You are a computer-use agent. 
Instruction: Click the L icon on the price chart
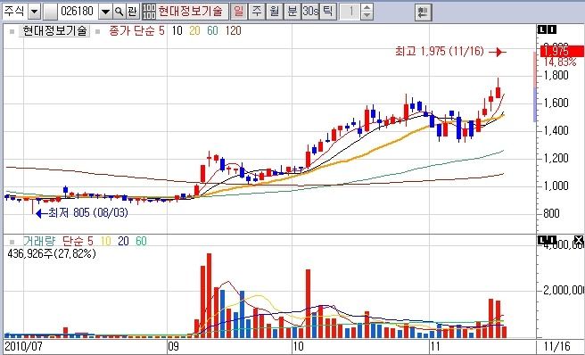(541, 29)
